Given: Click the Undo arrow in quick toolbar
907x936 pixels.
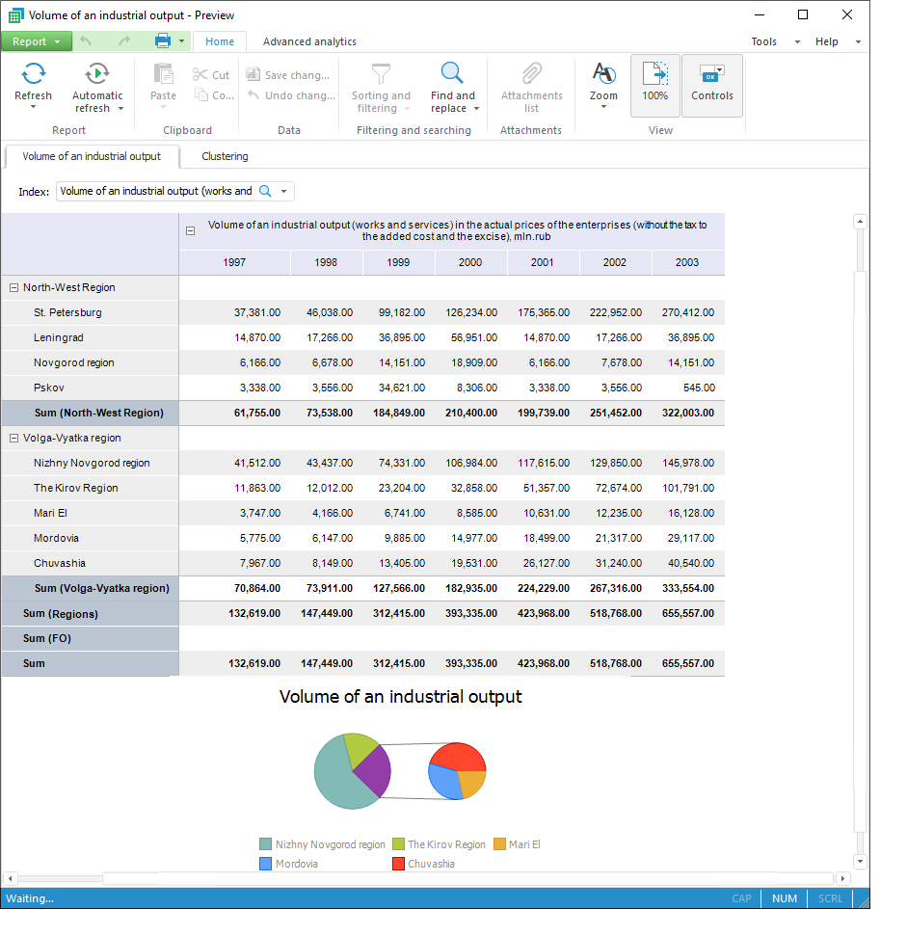Looking at the screenshot, I should [87, 41].
